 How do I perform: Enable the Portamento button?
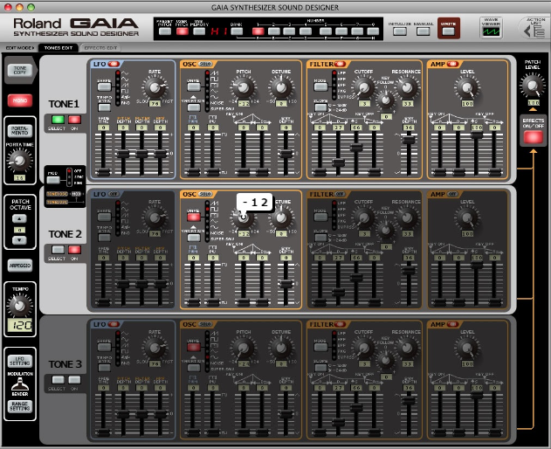(18, 131)
